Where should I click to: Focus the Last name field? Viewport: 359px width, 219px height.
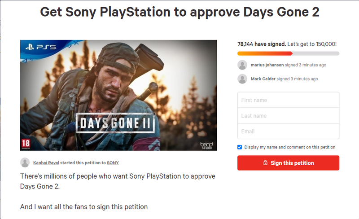(288, 116)
